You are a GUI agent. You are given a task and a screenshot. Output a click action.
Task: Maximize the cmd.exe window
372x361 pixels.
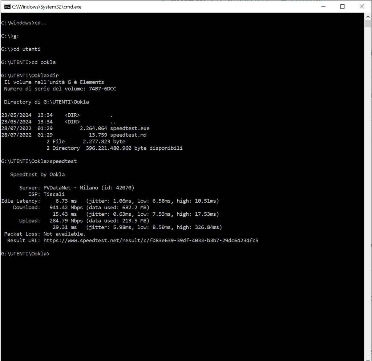pyautogui.click(x=342, y=7)
